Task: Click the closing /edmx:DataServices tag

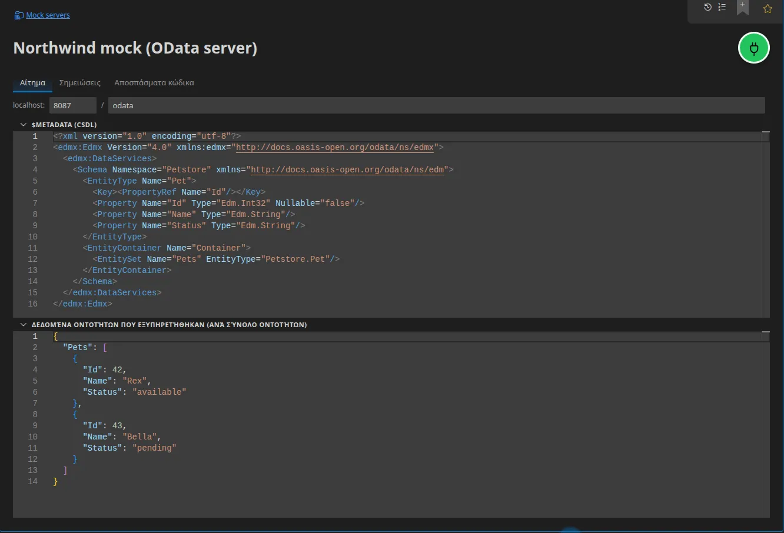Action: click(112, 292)
